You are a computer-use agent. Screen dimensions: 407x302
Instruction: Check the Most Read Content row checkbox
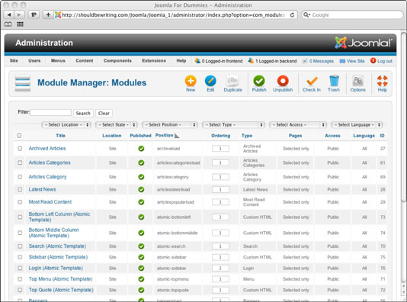click(x=20, y=202)
